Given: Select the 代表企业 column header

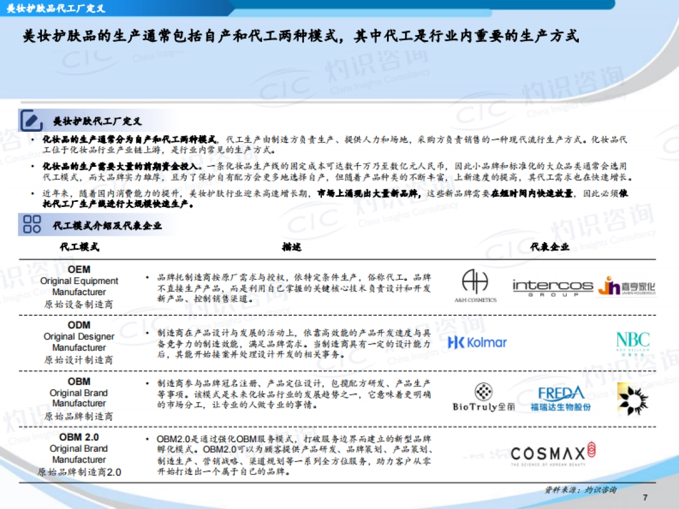Looking at the screenshot, I should click(x=549, y=247).
